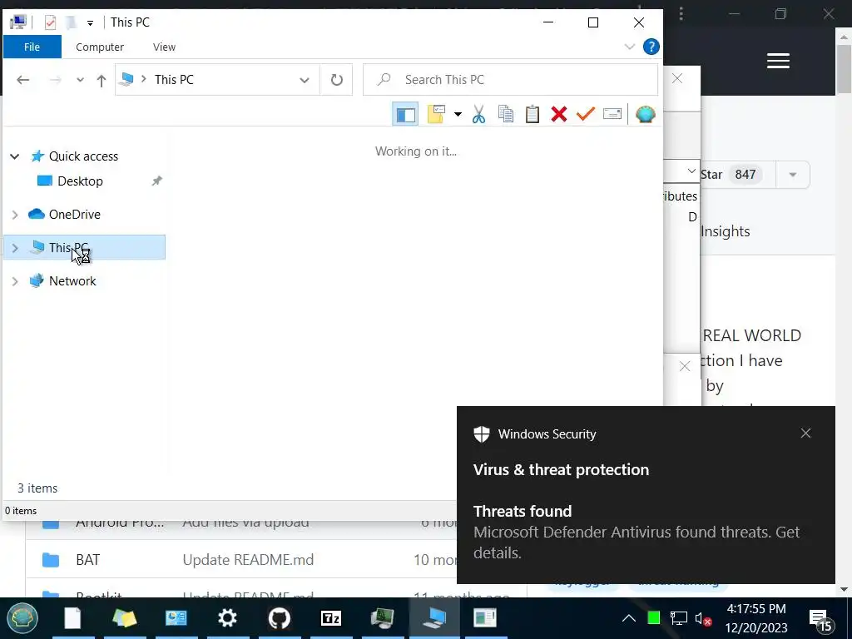
Task: Click the muted volume tray icon
Action: [x=702, y=618]
